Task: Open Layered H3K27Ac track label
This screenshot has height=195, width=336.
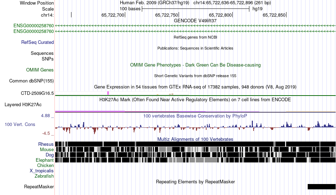Action: (23, 105)
